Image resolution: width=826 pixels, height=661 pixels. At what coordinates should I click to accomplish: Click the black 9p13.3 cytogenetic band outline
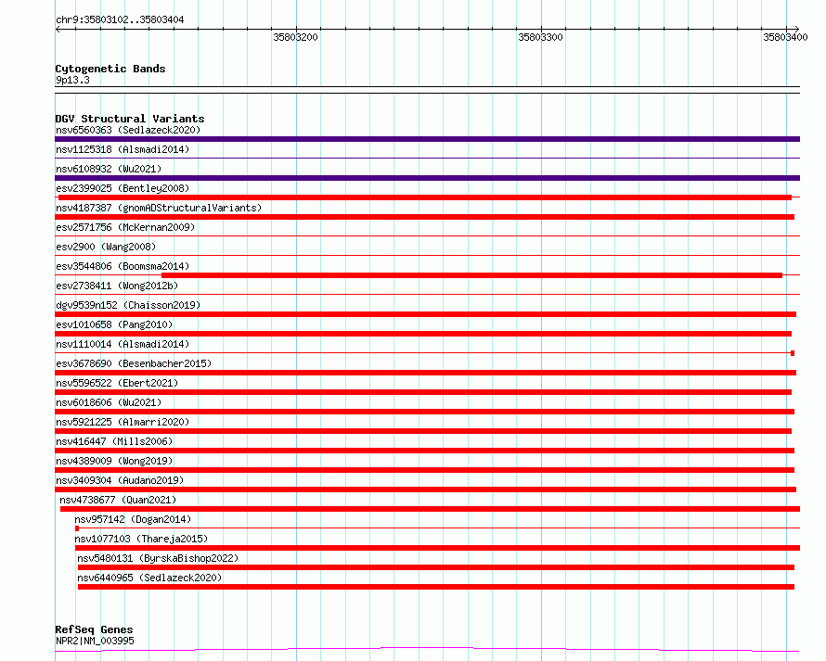pyautogui.click(x=427, y=90)
